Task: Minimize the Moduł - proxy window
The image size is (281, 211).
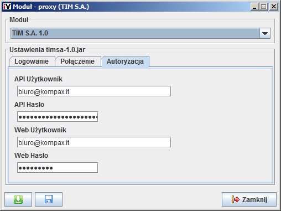Action: click(x=254, y=7)
